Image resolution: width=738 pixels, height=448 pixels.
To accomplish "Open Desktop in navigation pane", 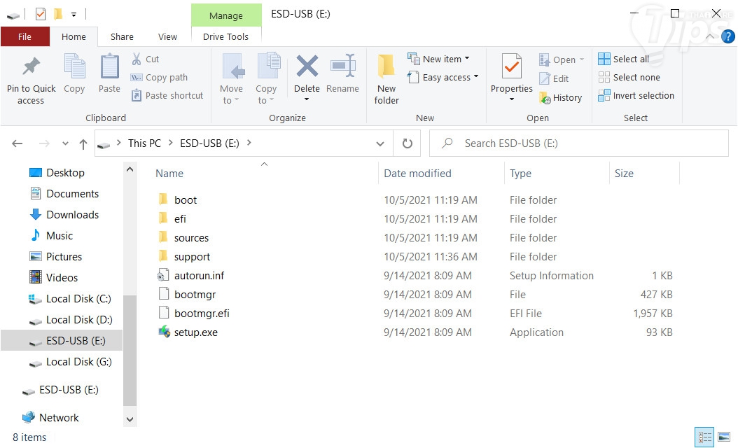I will [x=65, y=173].
